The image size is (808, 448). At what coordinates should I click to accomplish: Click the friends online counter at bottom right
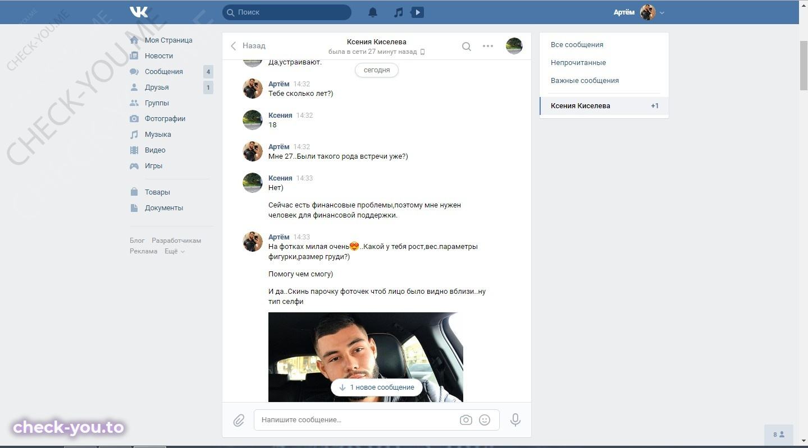[779, 435]
